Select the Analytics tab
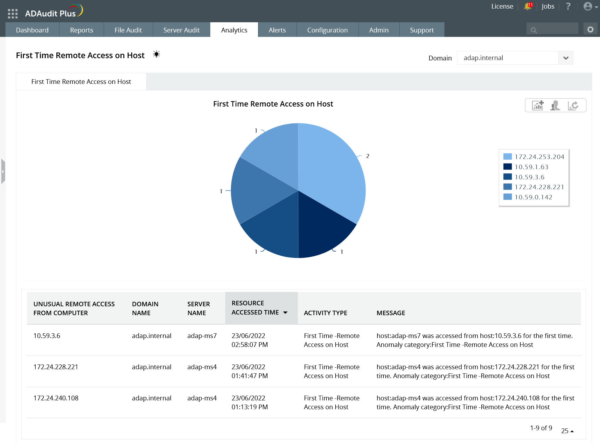 (234, 30)
